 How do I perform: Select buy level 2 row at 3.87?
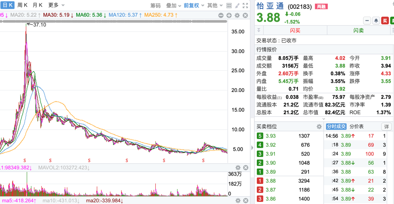pyautogui.click(x=289, y=190)
